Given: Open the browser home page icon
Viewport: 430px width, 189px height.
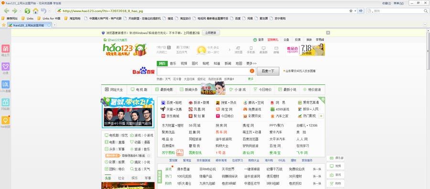Looking at the screenshot, I should click(36, 10).
